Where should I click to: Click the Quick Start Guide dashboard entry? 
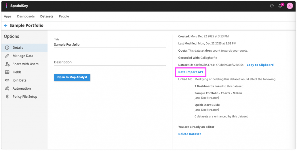(207, 105)
